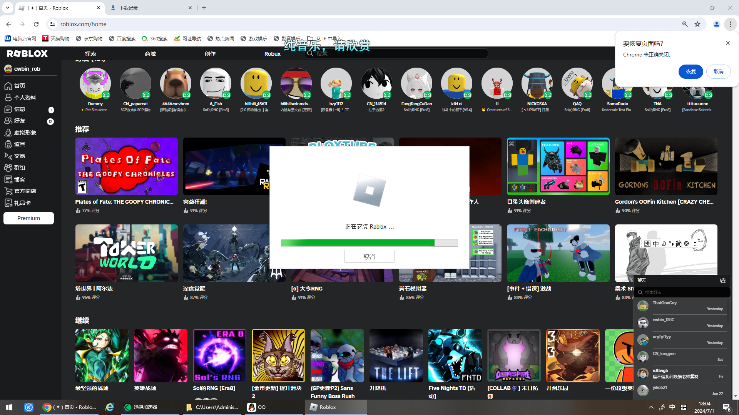
Task: Open a new Chrome tab
Action: (204, 8)
